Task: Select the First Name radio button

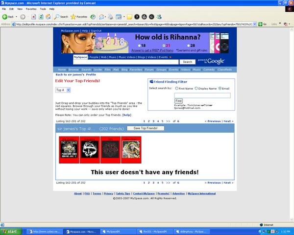Action: 175,88
